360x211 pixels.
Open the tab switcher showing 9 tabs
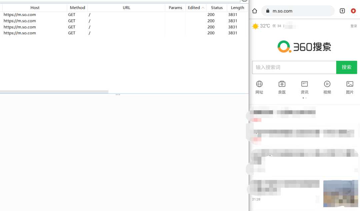[342, 11]
